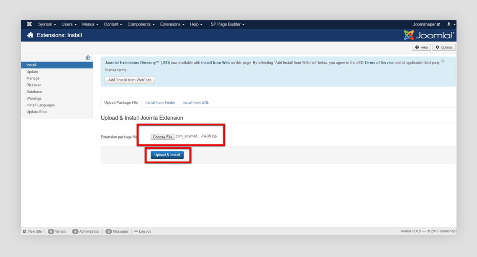Switch to Upload Package File tab
477x257 pixels.
point(121,103)
